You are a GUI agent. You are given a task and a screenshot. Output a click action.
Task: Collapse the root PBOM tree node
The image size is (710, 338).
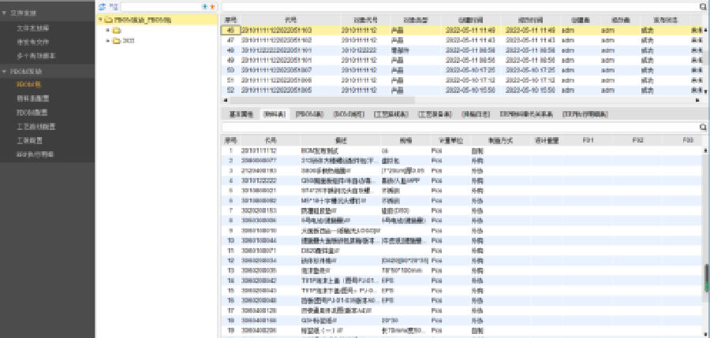pos(100,20)
